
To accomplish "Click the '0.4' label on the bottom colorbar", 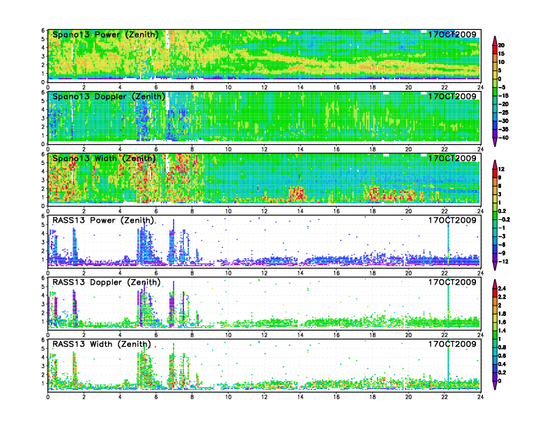I will coord(502,364).
